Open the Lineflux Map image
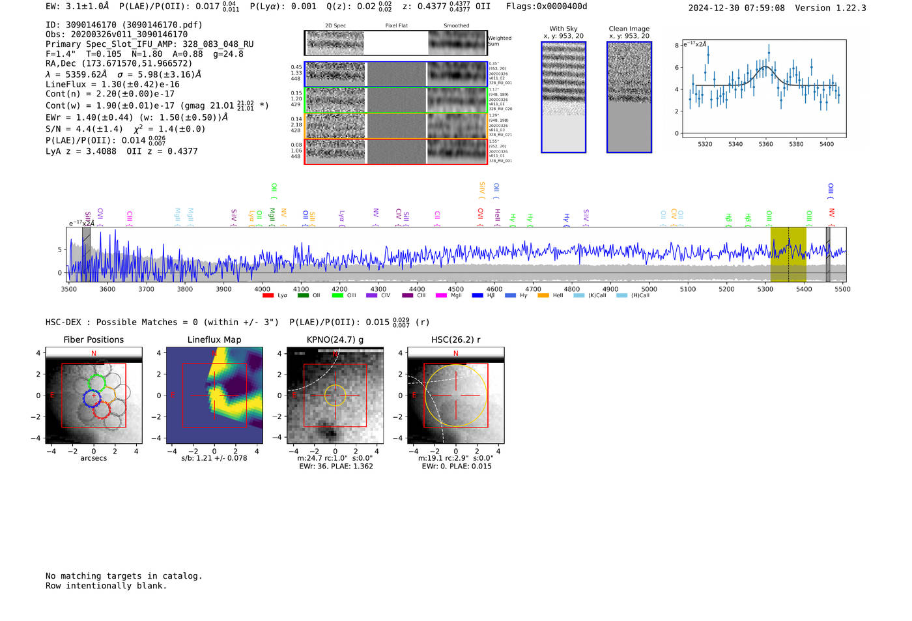Screen dimensions: 912x621 214,396
